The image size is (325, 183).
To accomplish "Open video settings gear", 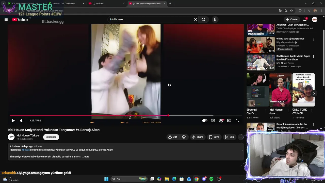I will 221,121.
